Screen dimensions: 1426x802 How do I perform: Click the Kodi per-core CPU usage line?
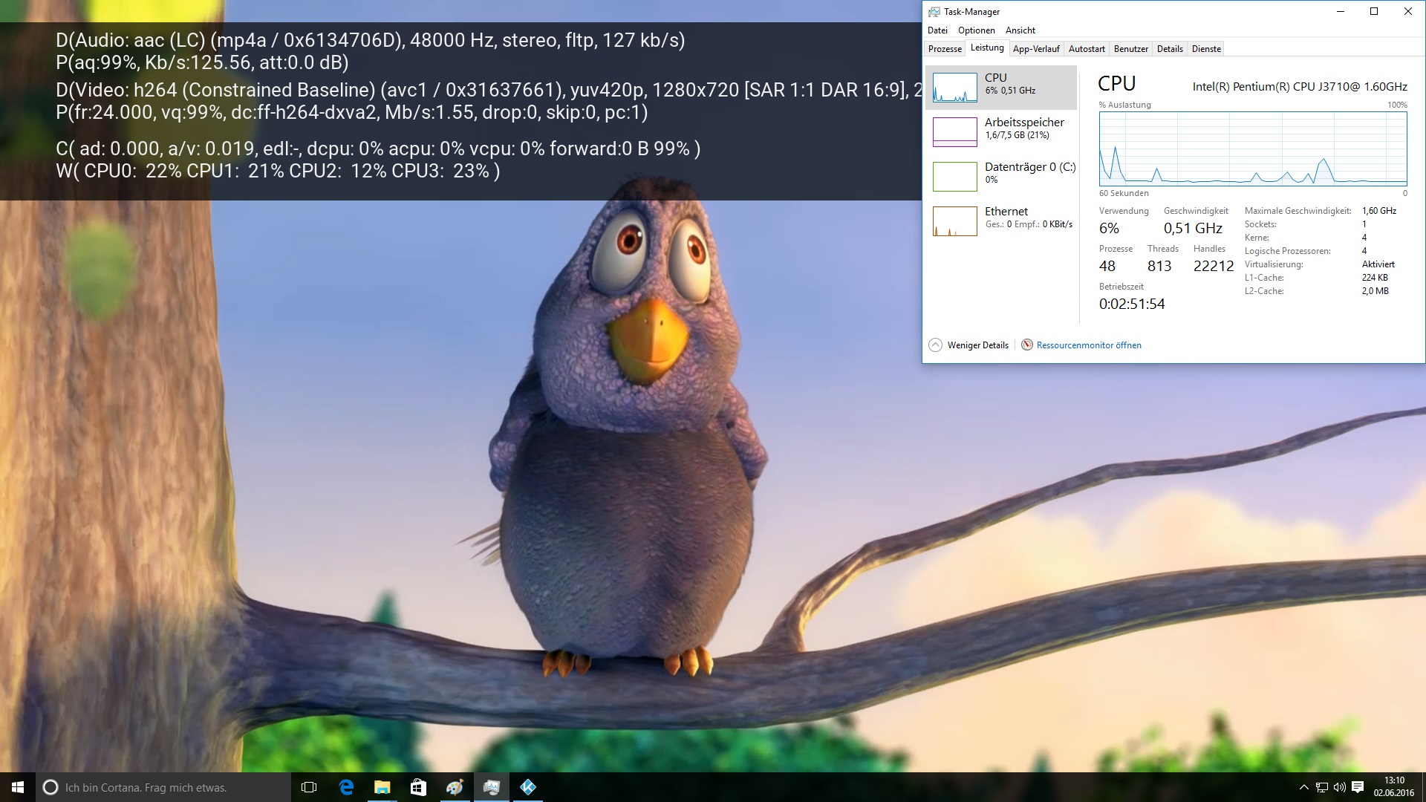(x=278, y=171)
